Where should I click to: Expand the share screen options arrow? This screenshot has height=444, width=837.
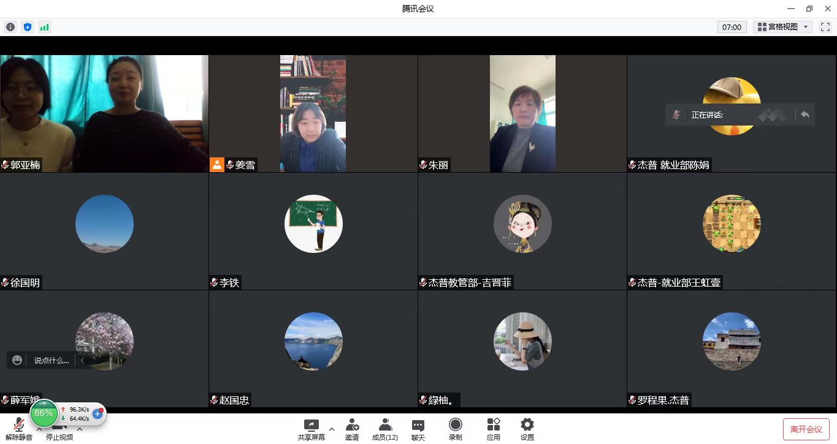tap(332, 429)
